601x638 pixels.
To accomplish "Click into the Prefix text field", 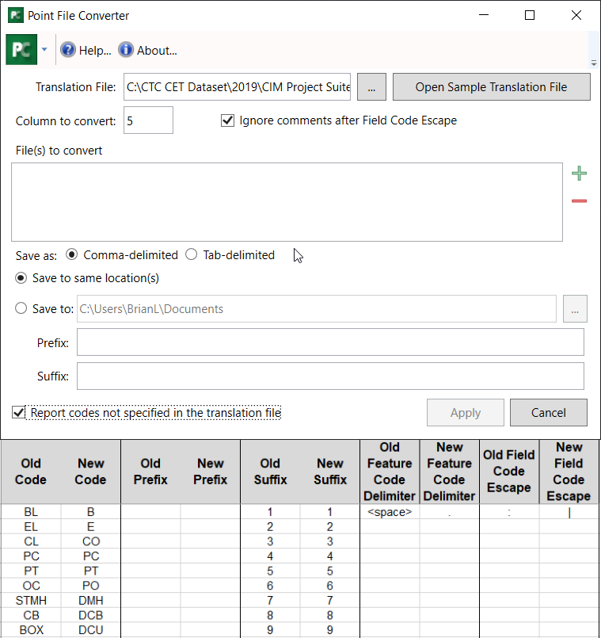I will coord(330,342).
